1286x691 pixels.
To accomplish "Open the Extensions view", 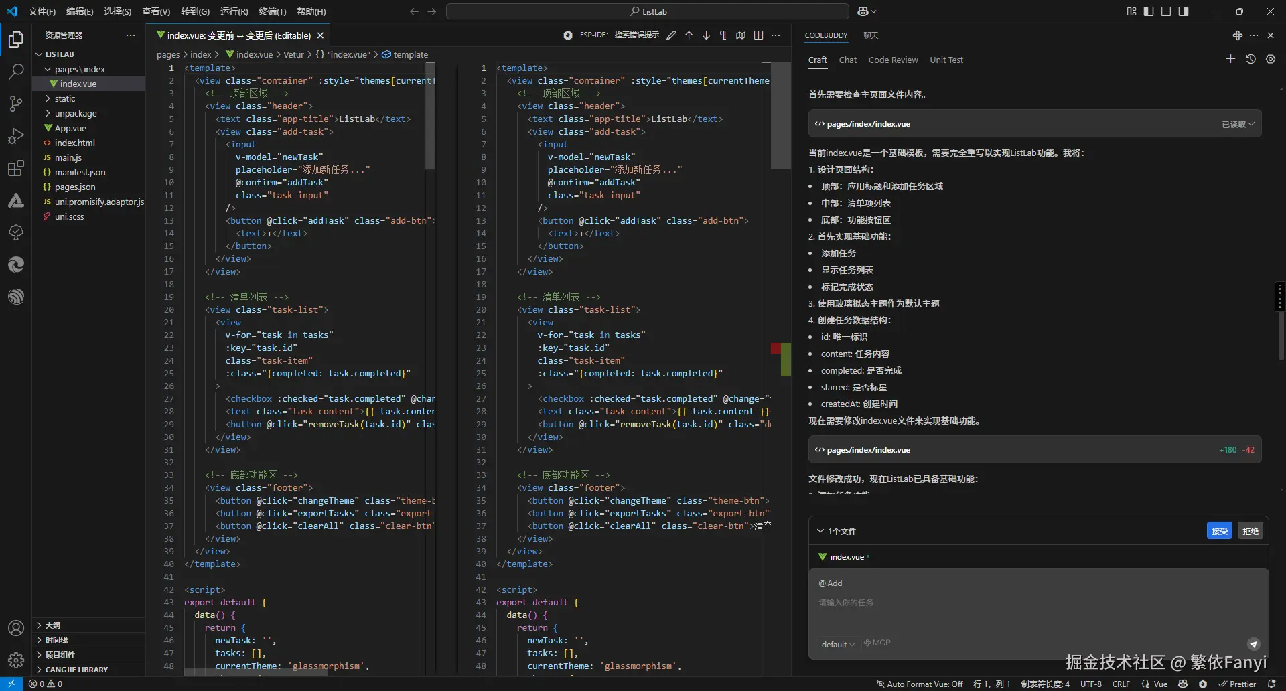I will [x=16, y=168].
